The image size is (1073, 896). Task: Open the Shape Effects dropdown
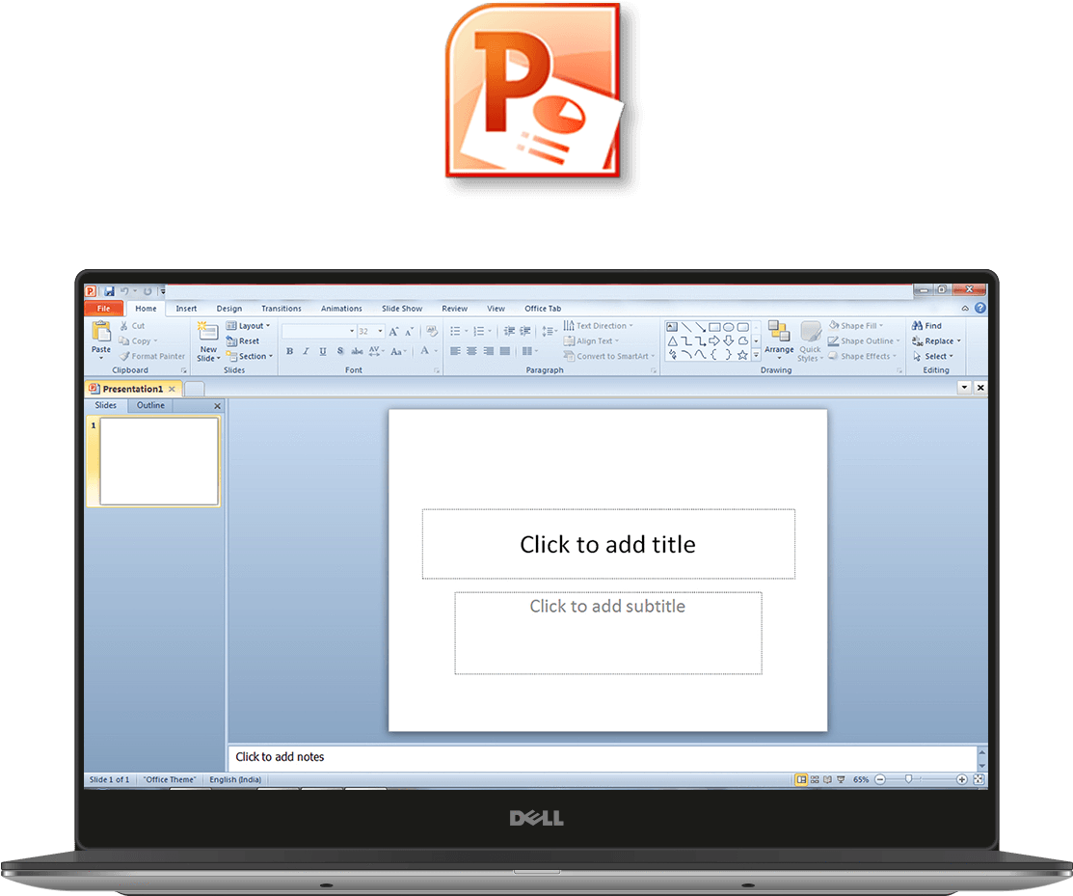(862, 356)
